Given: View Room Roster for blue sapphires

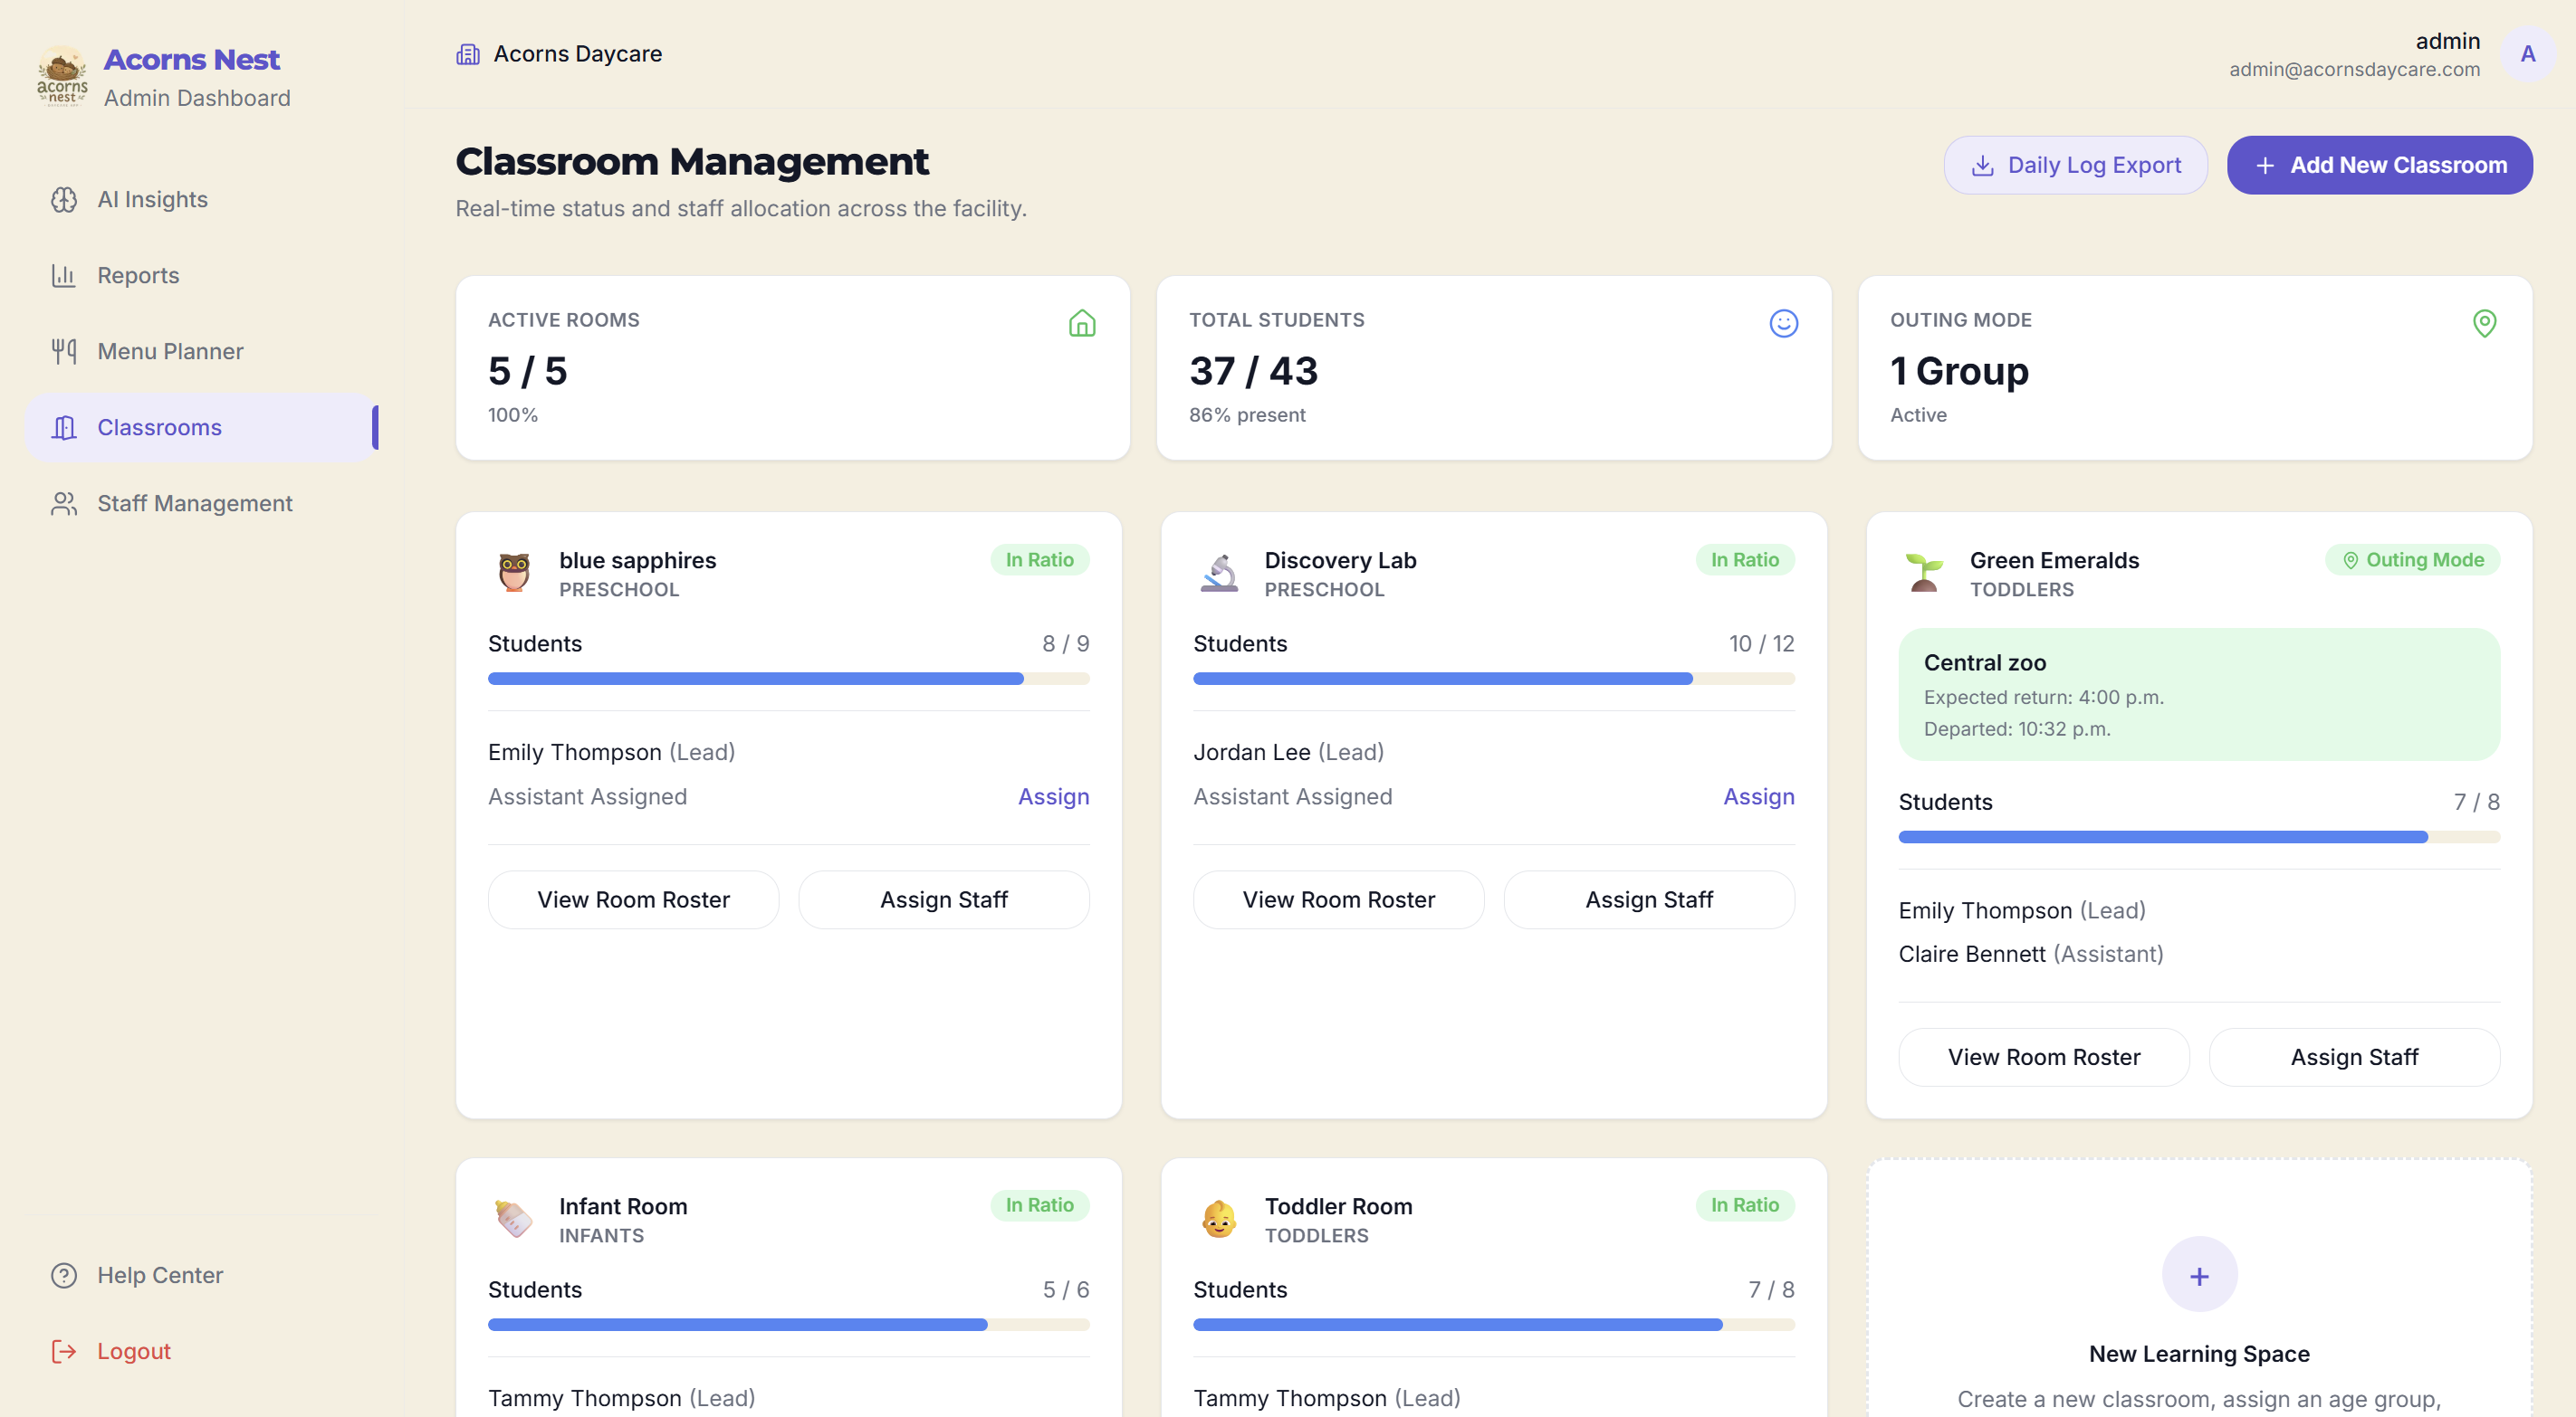Looking at the screenshot, I should [633, 899].
